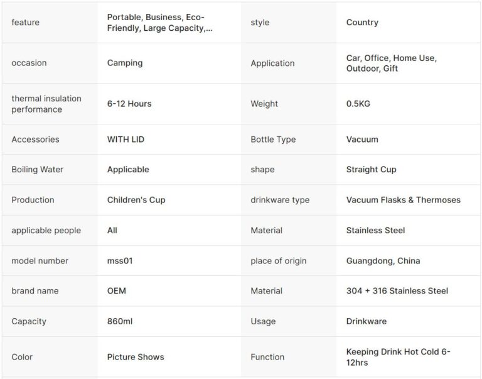The height and width of the screenshot is (379, 482).
Task: Select the "860ml" capacity value
Action: (x=120, y=321)
